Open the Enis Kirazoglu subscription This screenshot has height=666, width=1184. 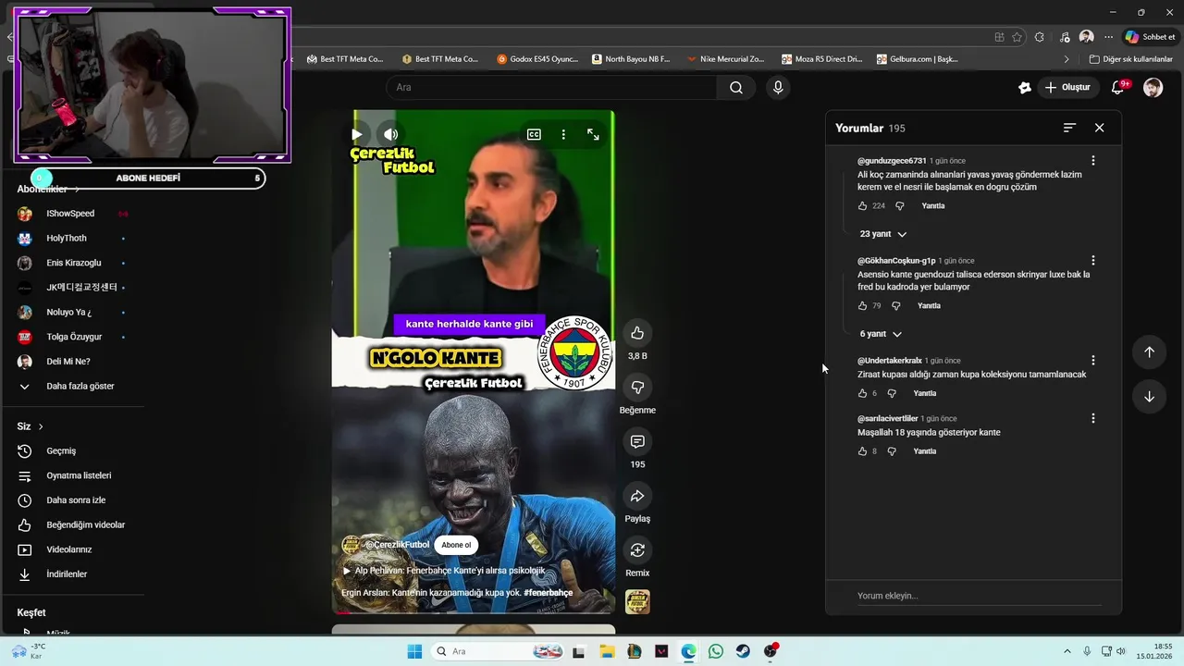click(72, 263)
